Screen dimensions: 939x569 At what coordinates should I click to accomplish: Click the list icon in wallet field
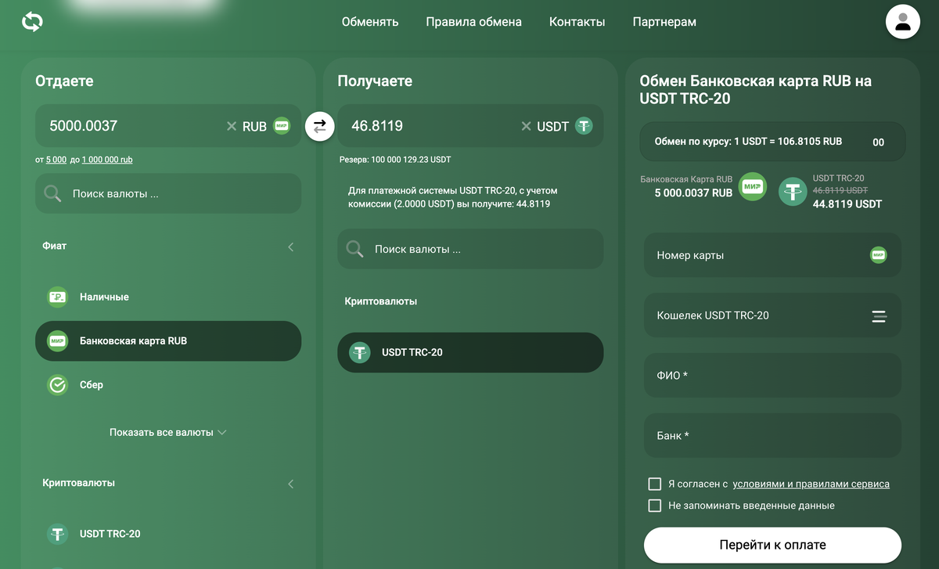coord(879,316)
